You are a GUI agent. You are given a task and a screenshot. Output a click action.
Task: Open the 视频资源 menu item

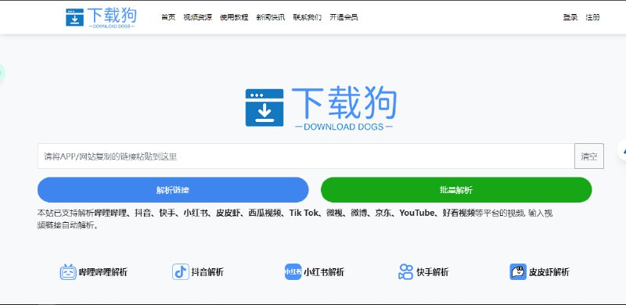[x=198, y=17]
